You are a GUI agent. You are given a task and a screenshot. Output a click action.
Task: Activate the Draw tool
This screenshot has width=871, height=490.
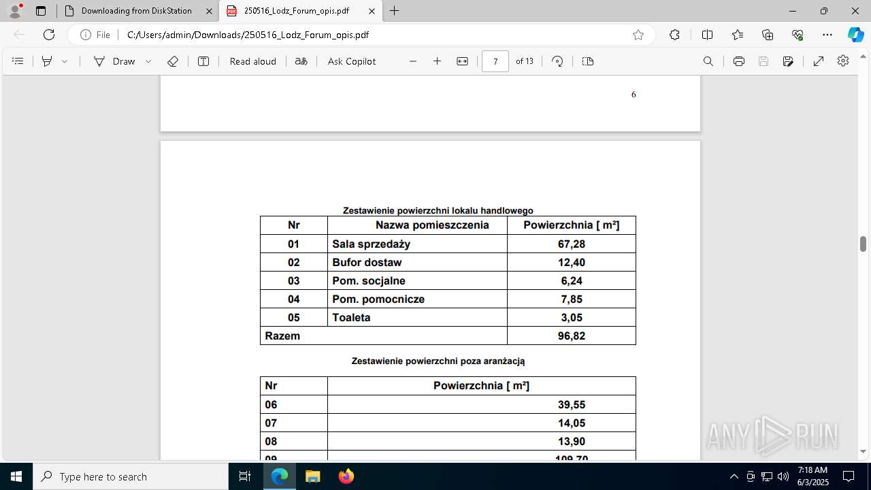(x=114, y=61)
